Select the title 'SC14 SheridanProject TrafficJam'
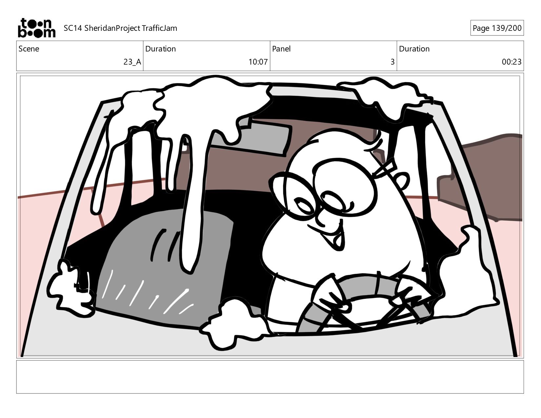This screenshot has height=418, width=541. [x=120, y=28]
